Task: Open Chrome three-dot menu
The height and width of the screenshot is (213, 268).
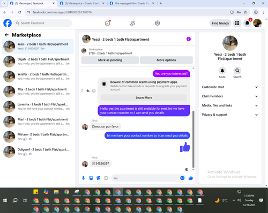Action: coord(263,12)
